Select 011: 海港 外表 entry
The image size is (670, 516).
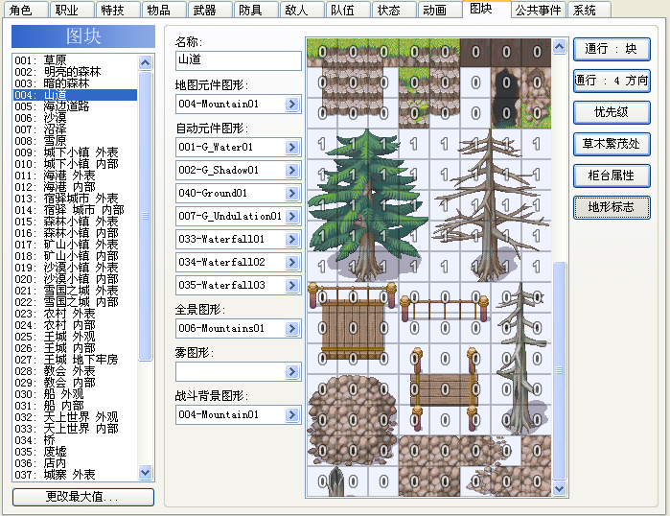(x=75, y=176)
